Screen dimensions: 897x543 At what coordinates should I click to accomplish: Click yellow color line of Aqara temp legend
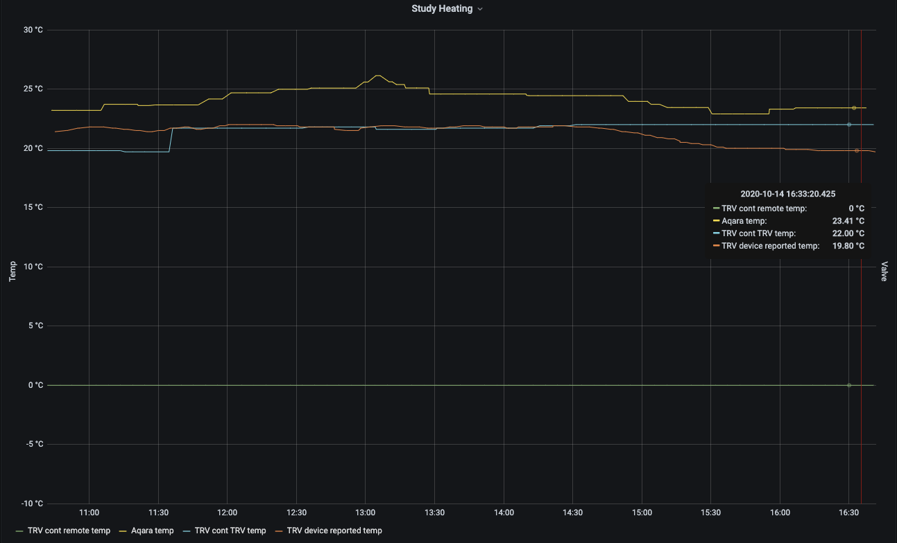[123, 531]
